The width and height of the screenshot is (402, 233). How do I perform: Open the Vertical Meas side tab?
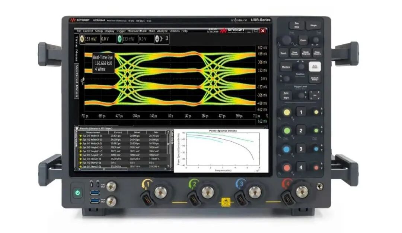coord(76,81)
